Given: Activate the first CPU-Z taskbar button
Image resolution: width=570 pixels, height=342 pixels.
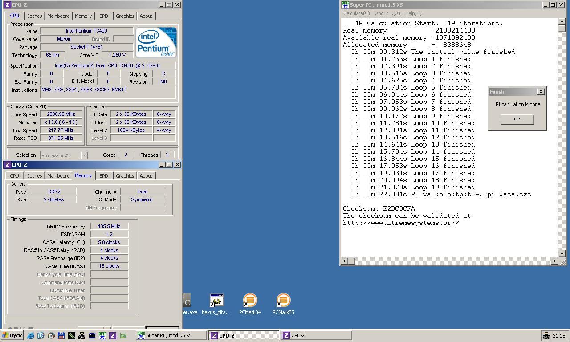Looking at the screenshot, I should pos(244,335).
